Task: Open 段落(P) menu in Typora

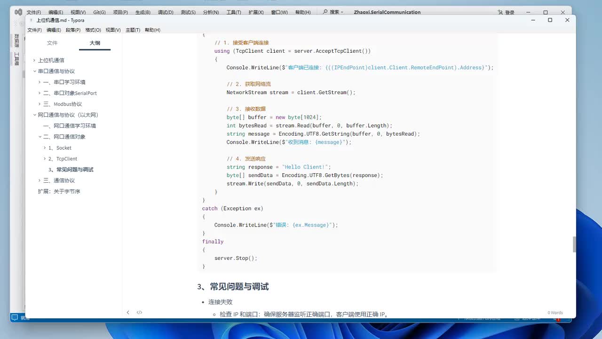Action: coord(73,30)
